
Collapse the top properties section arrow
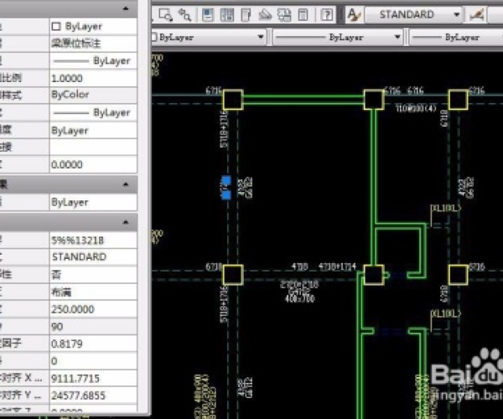(127, 8)
